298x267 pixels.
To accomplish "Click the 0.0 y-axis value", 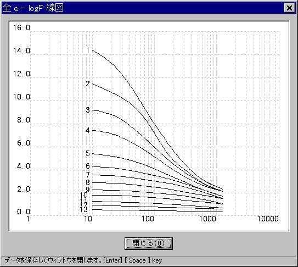I will tap(24, 212).
